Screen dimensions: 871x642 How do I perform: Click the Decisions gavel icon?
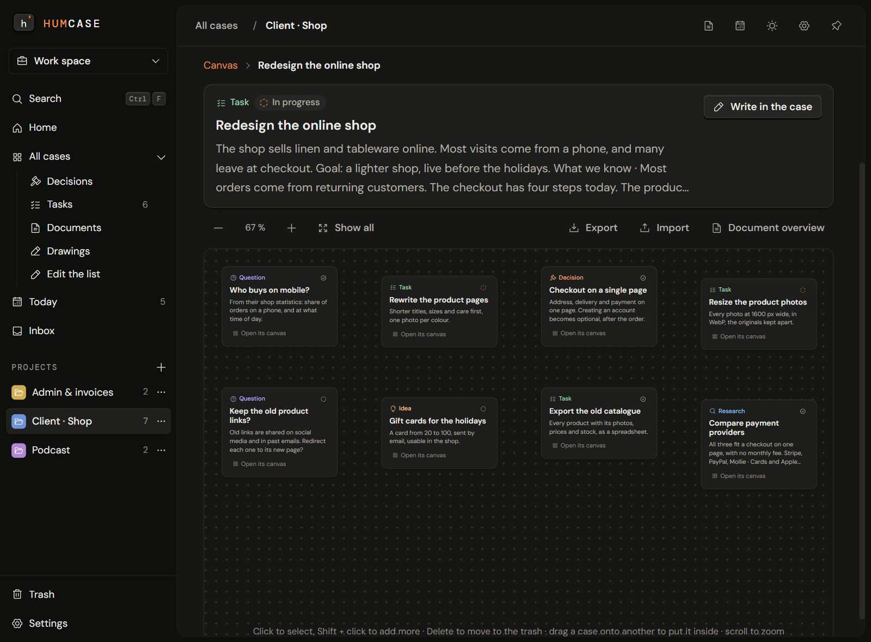coord(35,181)
